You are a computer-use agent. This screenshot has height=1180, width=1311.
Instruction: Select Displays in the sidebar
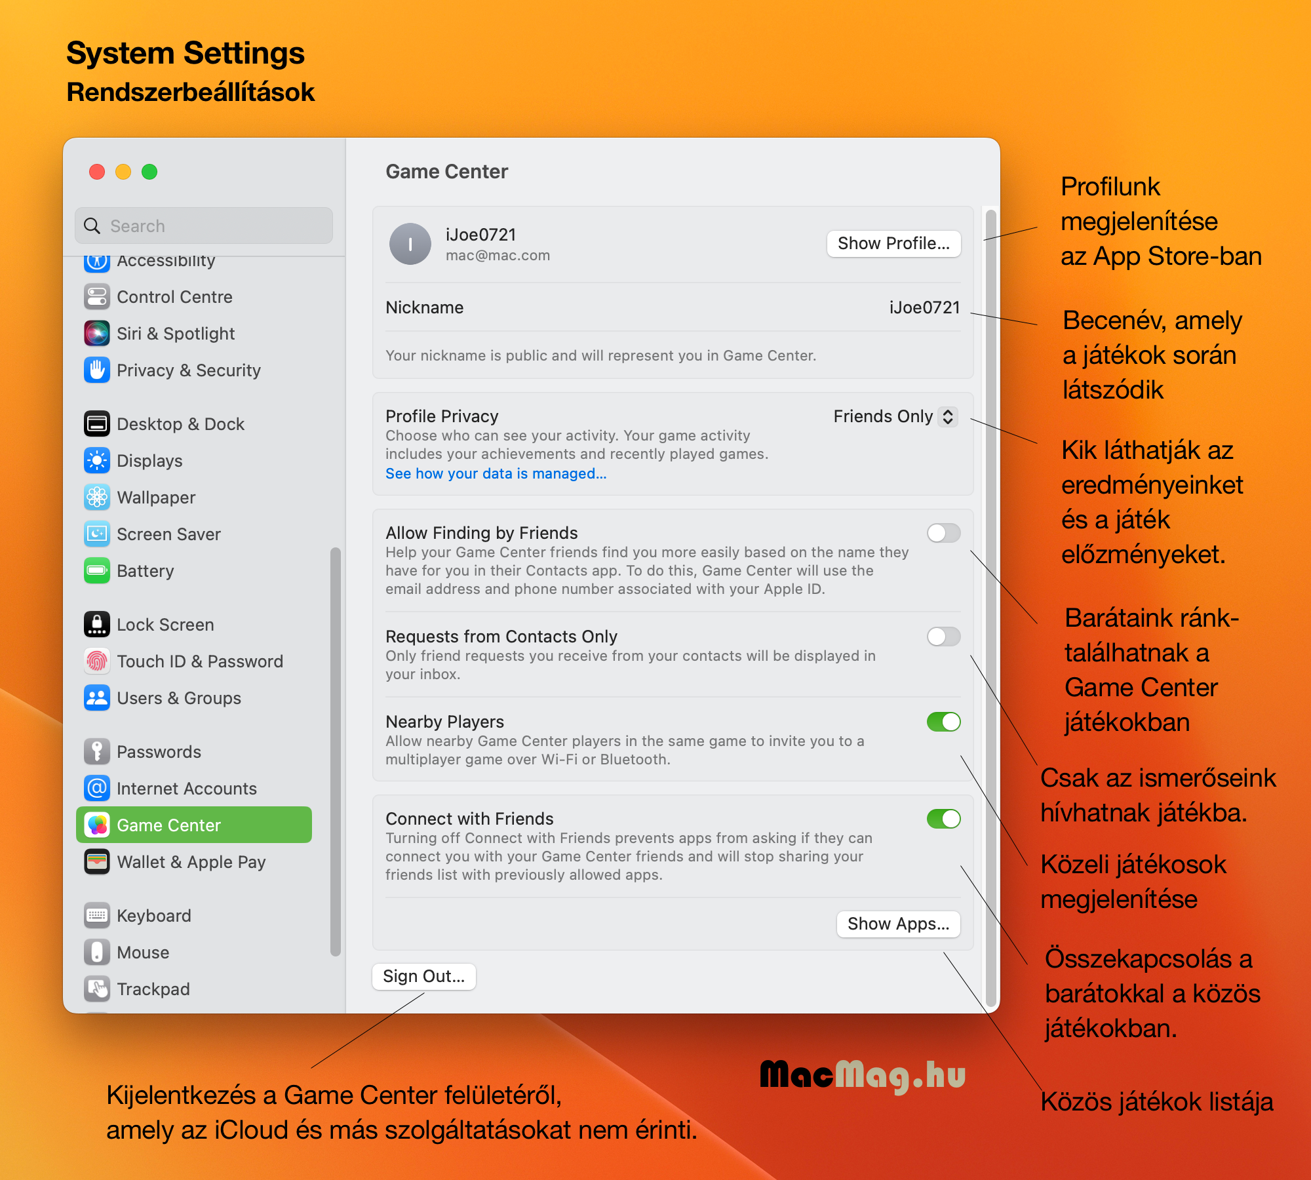coord(194,461)
